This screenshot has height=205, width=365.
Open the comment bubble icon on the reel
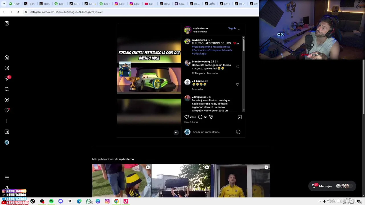[200, 117]
